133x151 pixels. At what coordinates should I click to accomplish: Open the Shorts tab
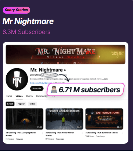coord(29,96)
